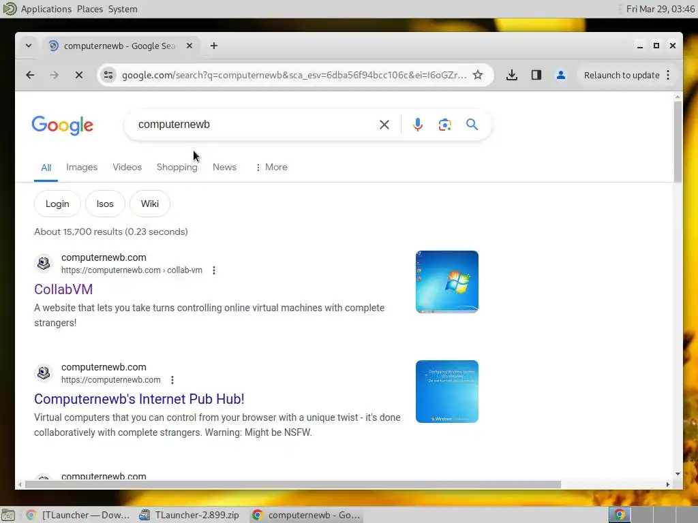698x523 pixels.
Task: View site information icon in address bar
Action: click(108, 75)
